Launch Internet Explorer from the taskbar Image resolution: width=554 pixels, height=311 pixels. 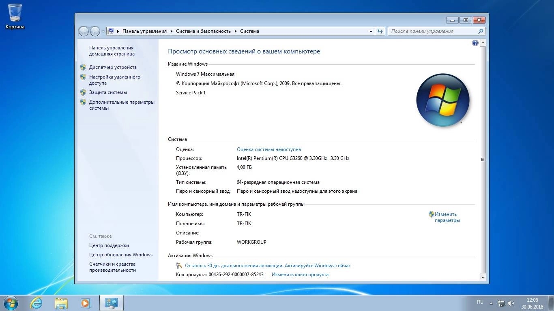[x=37, y=303]
